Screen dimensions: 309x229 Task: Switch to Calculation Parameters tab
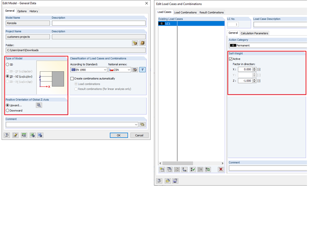[x=254, y=33]
